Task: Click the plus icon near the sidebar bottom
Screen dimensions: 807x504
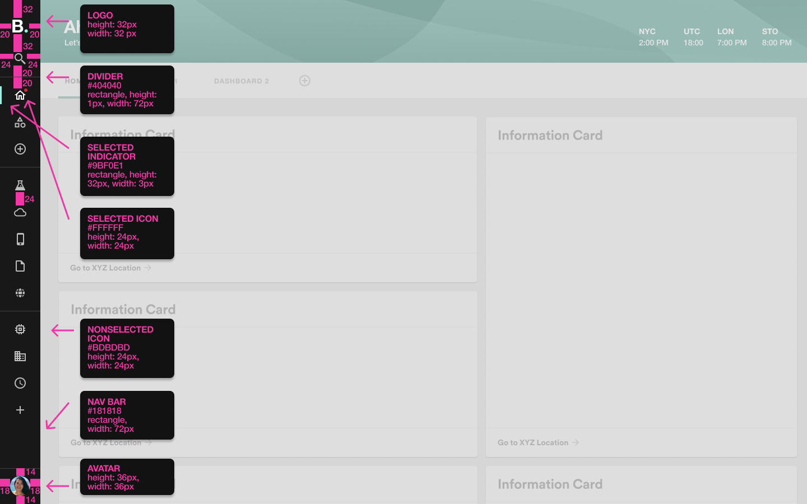Action: [x=20, y=409]
